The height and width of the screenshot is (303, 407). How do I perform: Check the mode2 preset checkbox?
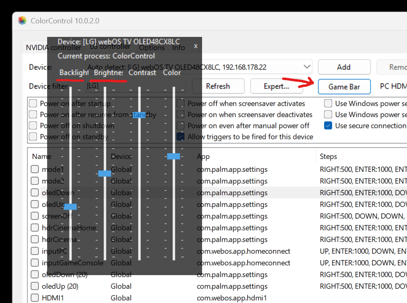35,181
